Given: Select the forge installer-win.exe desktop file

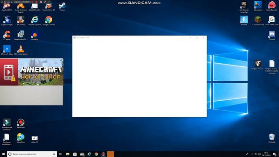Looking at the screenshot, I should point(272,67).
